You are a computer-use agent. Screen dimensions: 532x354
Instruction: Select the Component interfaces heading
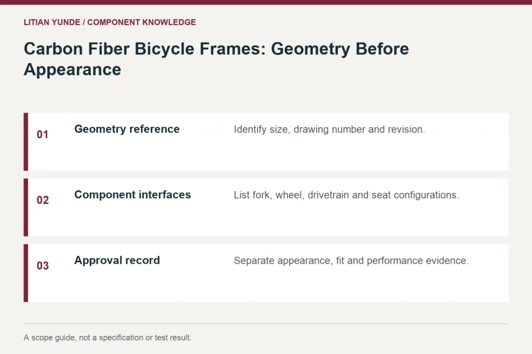coord(132,194)
